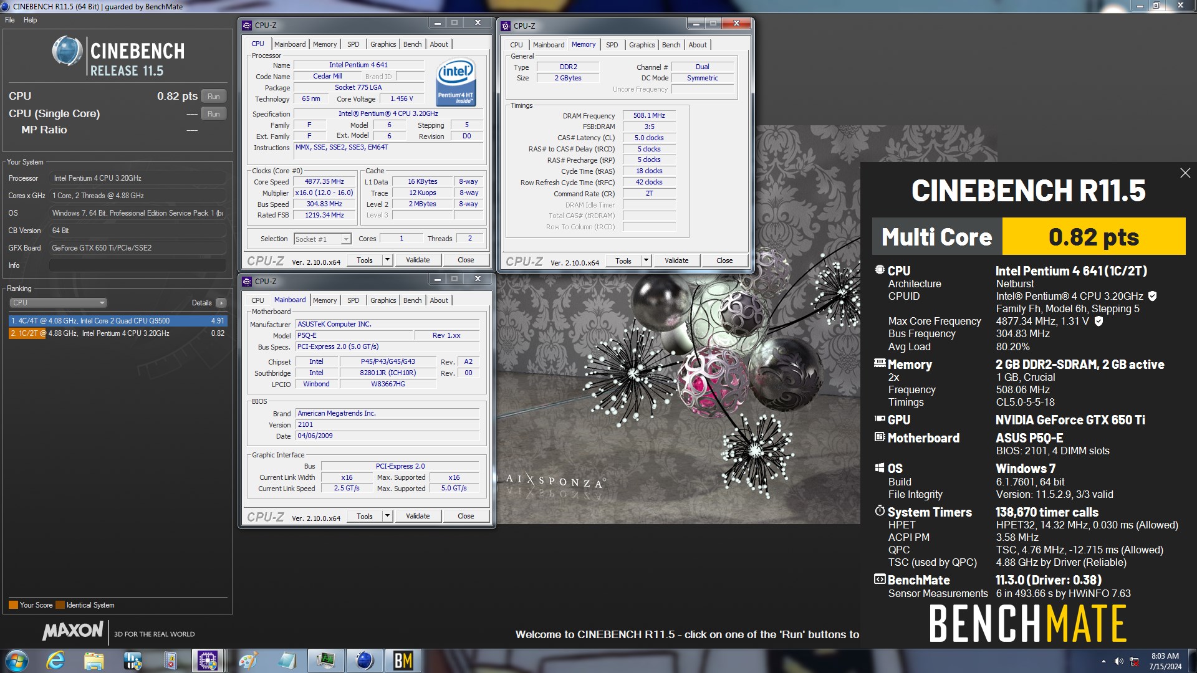Viewport: 1197px width, 673px height.
Task: Open the Windows Start menu orb
Action: coord(17,661)
